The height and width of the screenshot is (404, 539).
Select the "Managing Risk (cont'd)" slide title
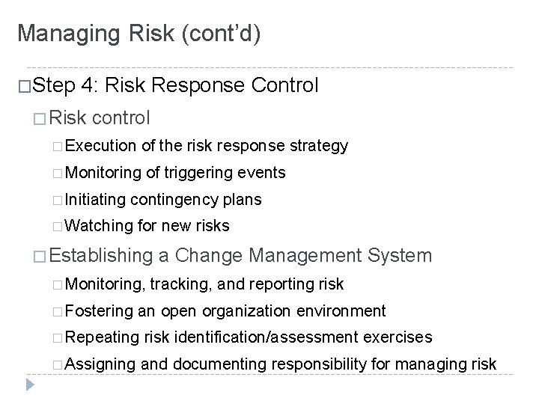[x=138, y=34]
